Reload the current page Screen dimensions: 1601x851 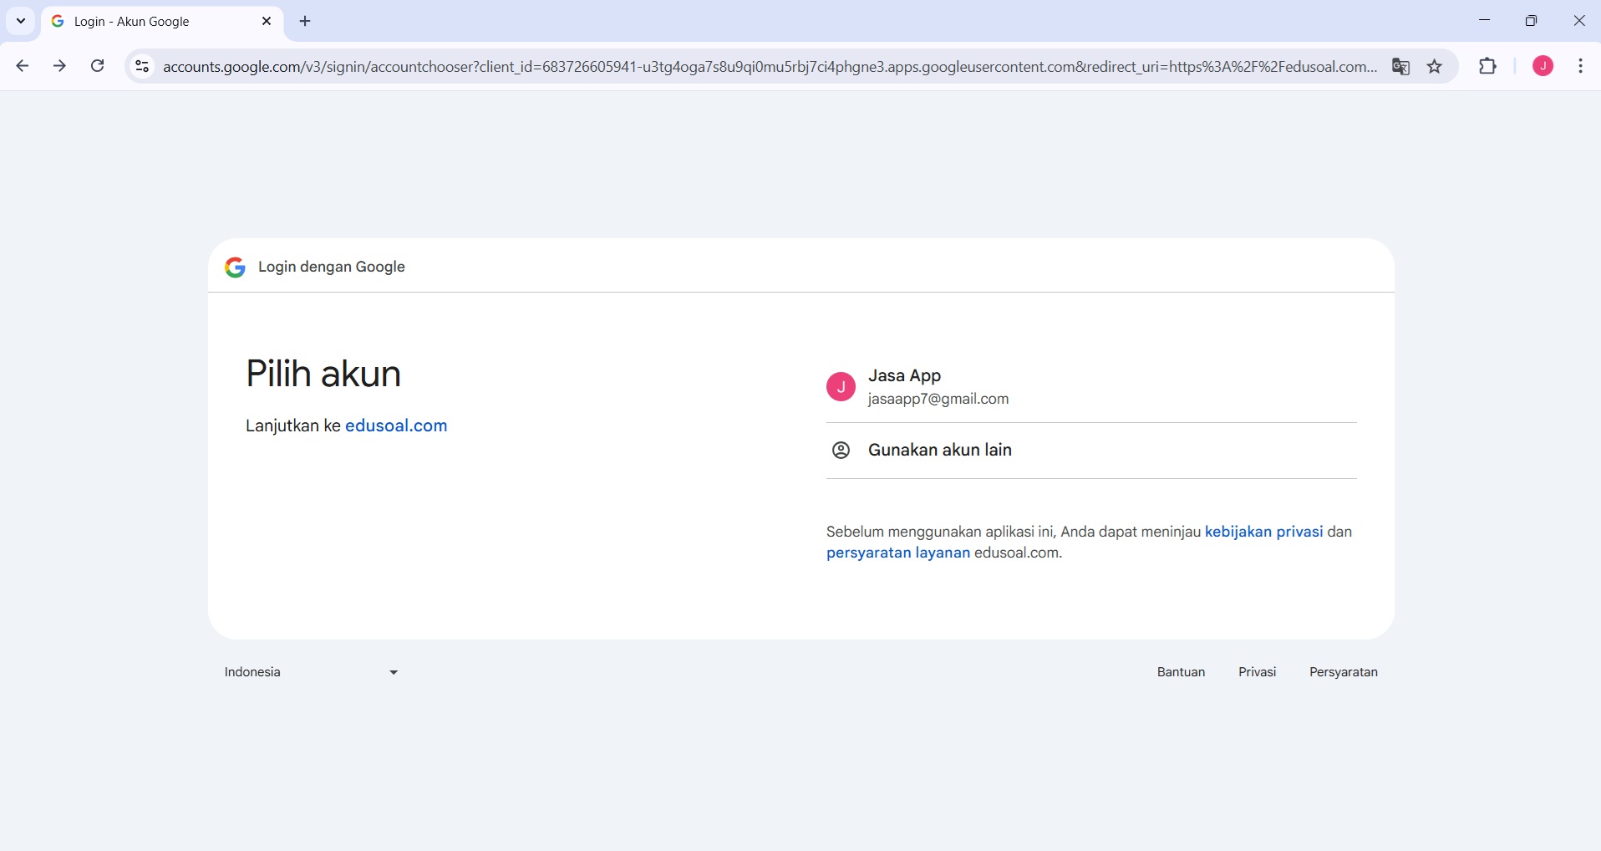(98, 67)
